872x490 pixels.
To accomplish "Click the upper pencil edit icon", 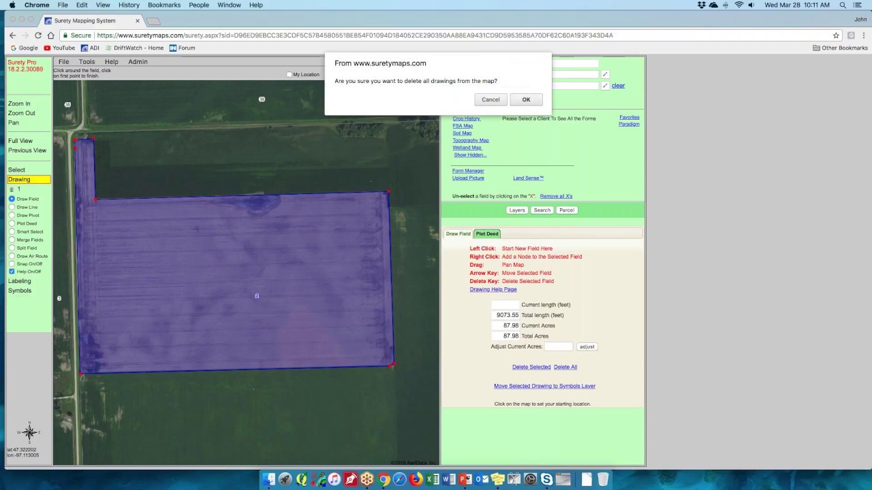I will 605,74.
